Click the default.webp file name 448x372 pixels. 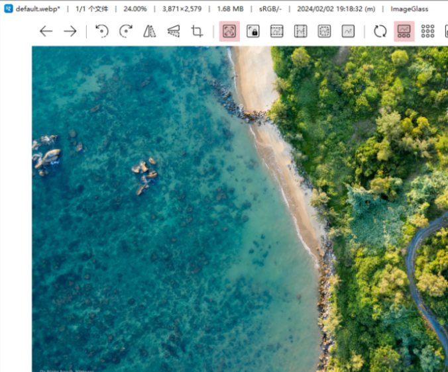click(x=38, y=9)
